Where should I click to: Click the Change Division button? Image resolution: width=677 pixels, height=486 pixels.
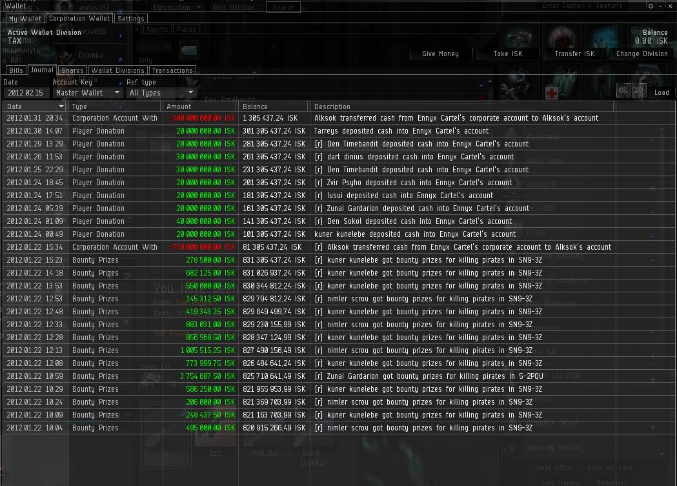[642, 54]
